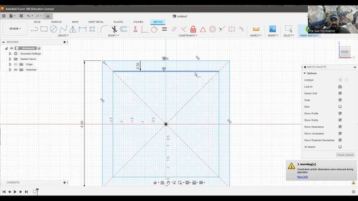Apply the Coincident constraint
This screenshot has width=358, height=201.
tap(145, 29)
